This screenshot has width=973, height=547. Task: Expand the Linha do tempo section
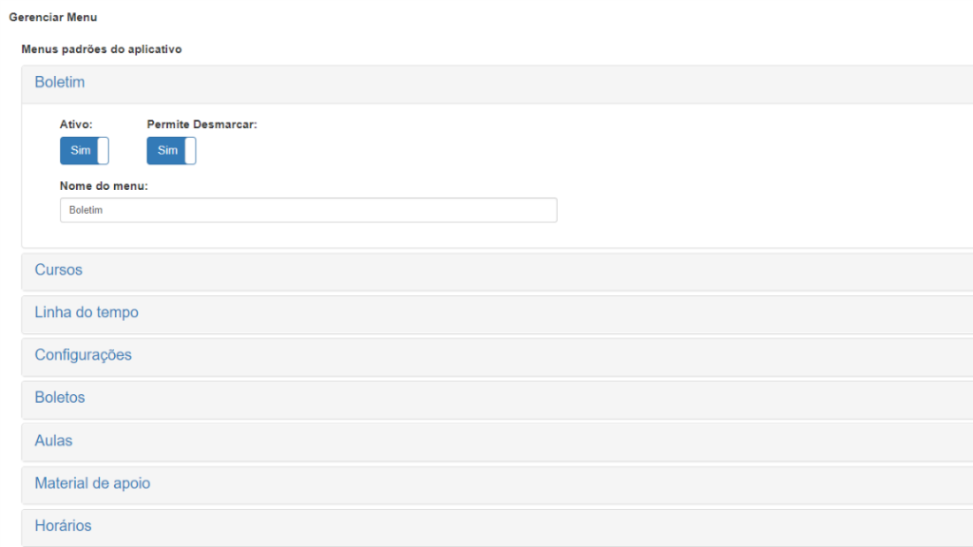coord(86,311)
